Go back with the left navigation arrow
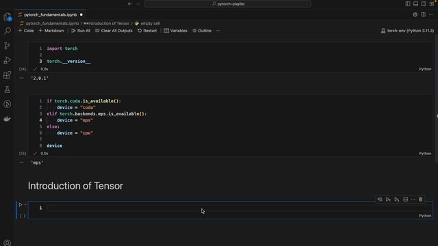This screenshot has height=246, width=438. tap(129, 4)
